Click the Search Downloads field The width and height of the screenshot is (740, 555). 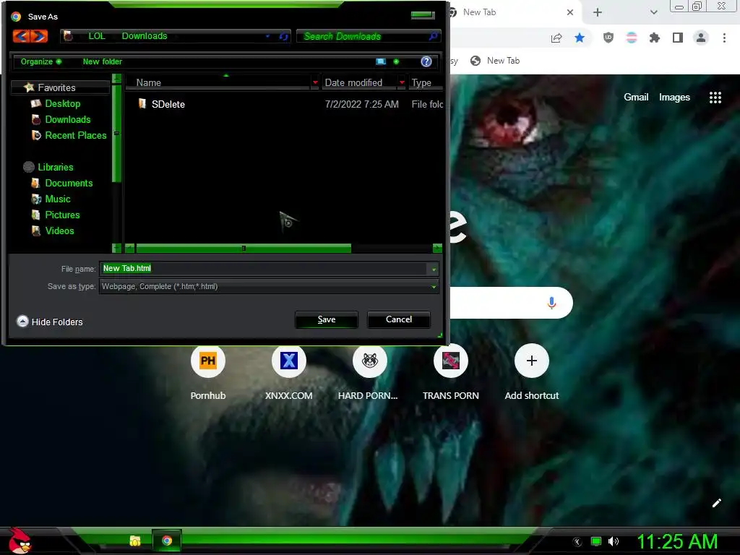coord(363,36)
